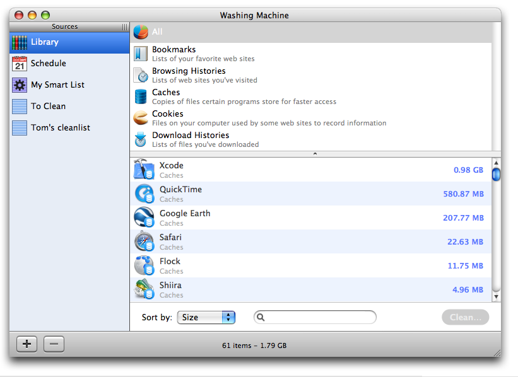Select the Flock Caches row
Viewport: 518px width, 377px height.
click(x=311, y=265)
